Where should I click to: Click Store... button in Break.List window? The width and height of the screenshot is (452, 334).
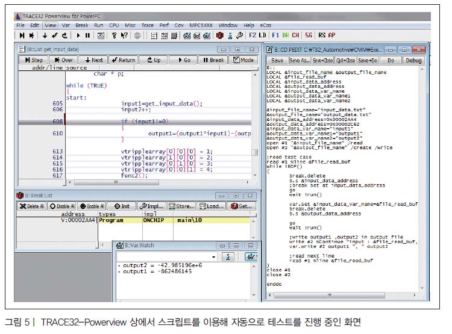coord(181,206)
